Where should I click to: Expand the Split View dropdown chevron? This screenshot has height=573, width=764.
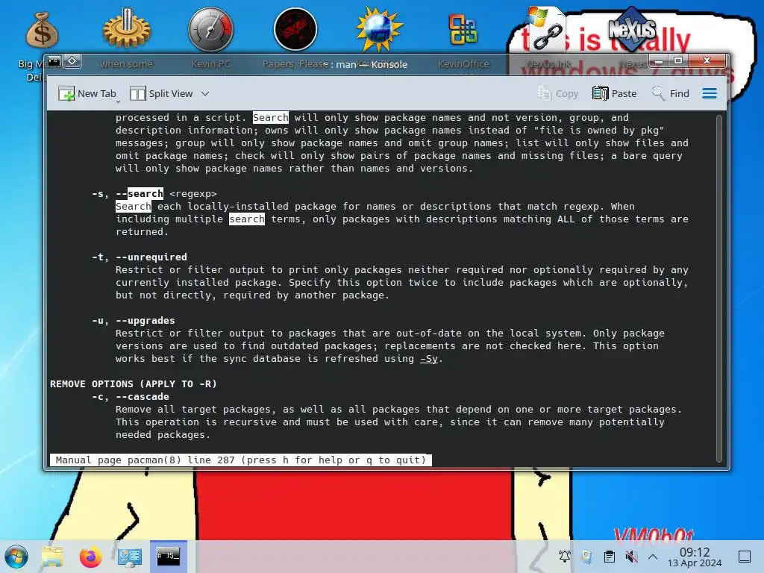pos(205,93)
